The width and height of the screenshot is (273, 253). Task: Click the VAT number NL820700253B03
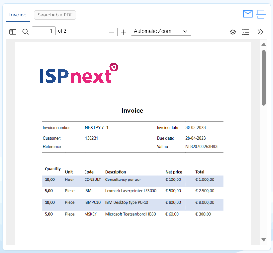click(x=201, y=147)
